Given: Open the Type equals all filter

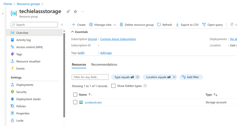Looking at the screenshot, I should (x=124, y=77).
